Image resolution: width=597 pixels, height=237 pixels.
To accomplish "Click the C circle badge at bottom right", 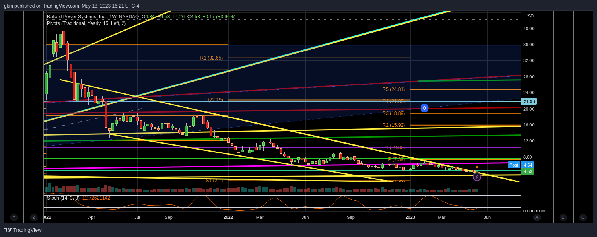I will [x=583, y=218].
